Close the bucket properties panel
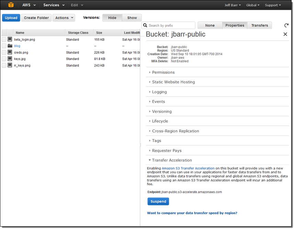295x230 pixels. coord(285,34)
